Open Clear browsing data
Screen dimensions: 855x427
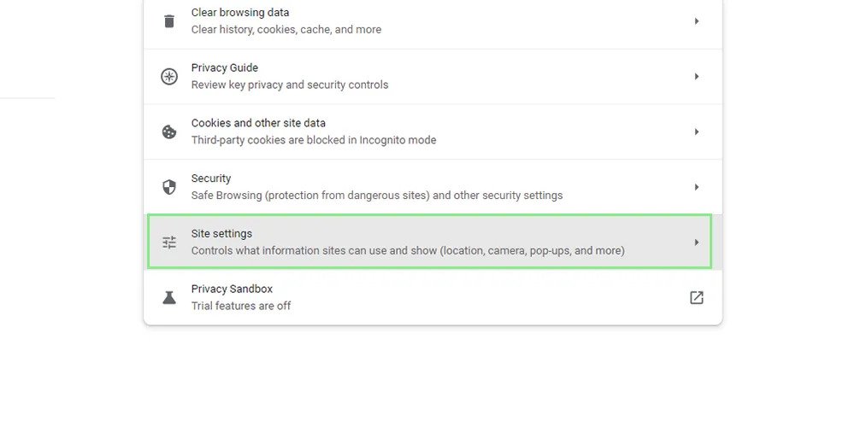[240, 13]
